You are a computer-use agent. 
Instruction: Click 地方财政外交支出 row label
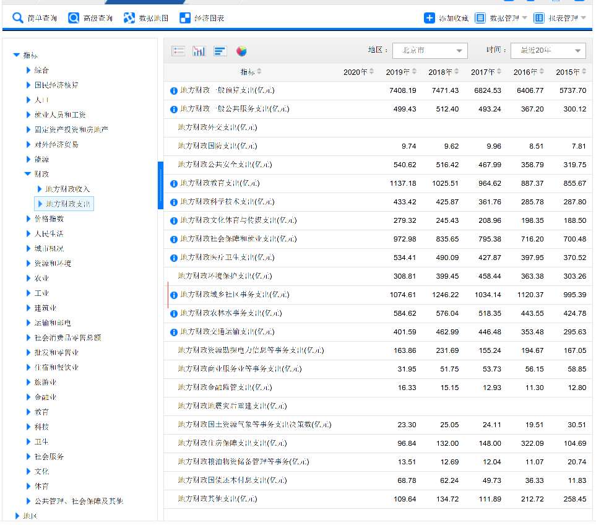(217, 128)
